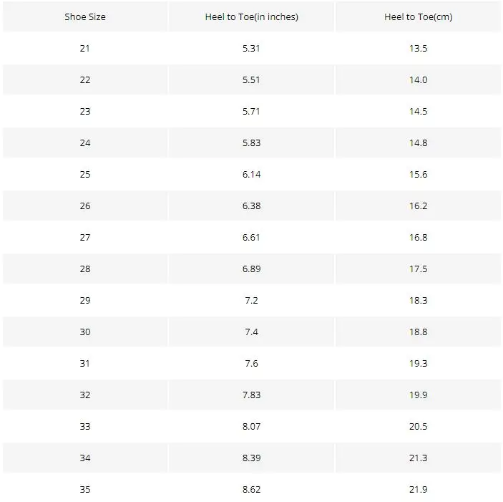Viewport: 503px width, 502px height.
Task: Click the 7.6 inches value
Action: coord(251,364)
